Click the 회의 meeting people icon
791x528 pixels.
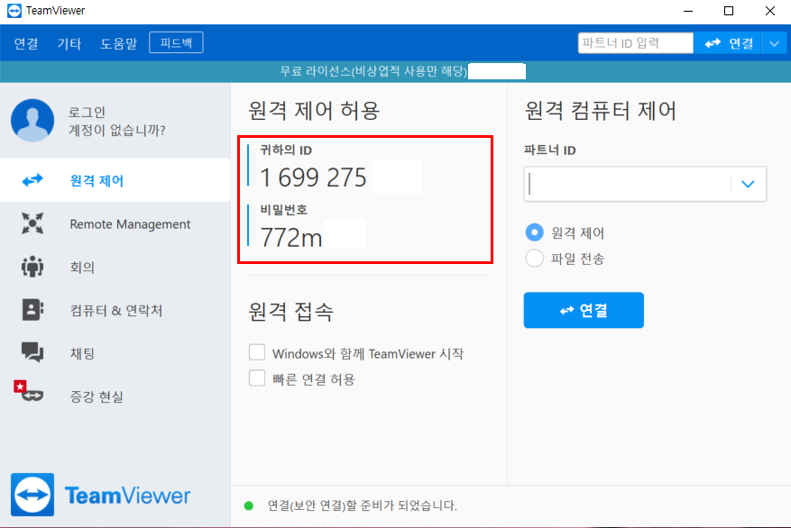32,267
